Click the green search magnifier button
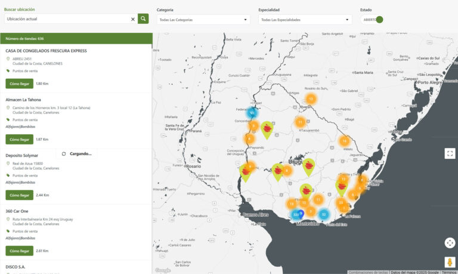Viewport: 458px width, 274px height. click(143, 19)
